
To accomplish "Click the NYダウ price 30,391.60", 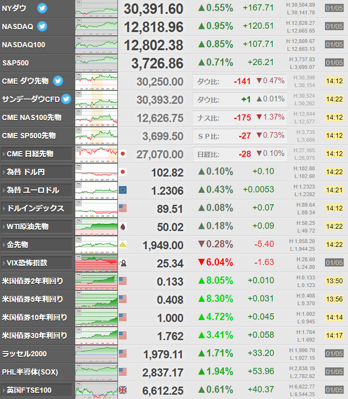I will (x=153, y=9).
